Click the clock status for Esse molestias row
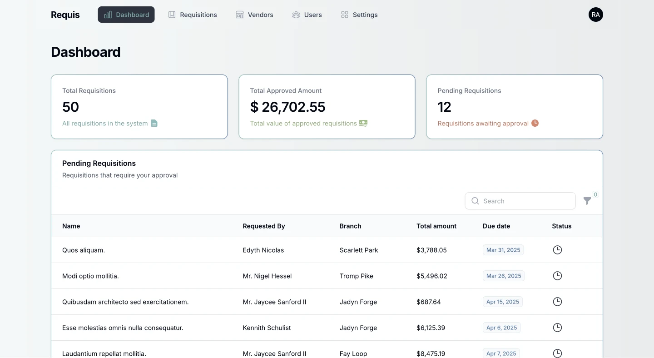 click(x=557, y=328)
